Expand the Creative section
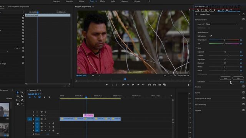The image size is (246, 138). pyautogui.click(x=198, y=87)
